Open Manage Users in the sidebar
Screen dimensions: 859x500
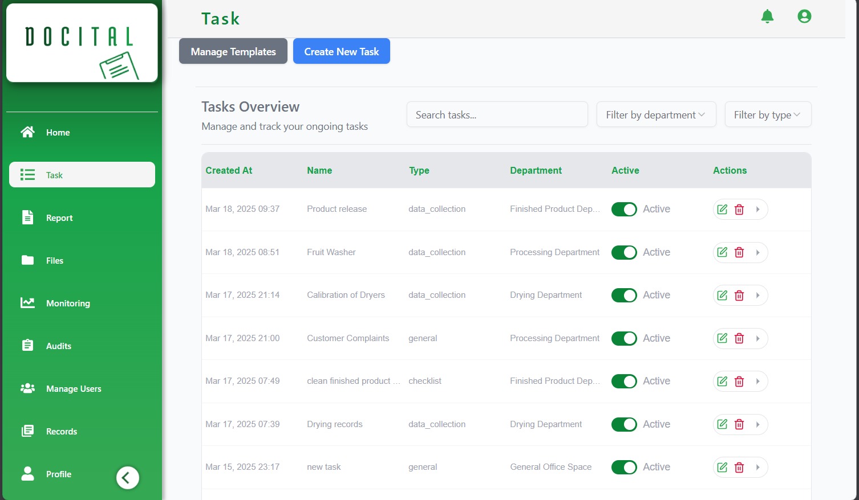(x=82, y=388)
